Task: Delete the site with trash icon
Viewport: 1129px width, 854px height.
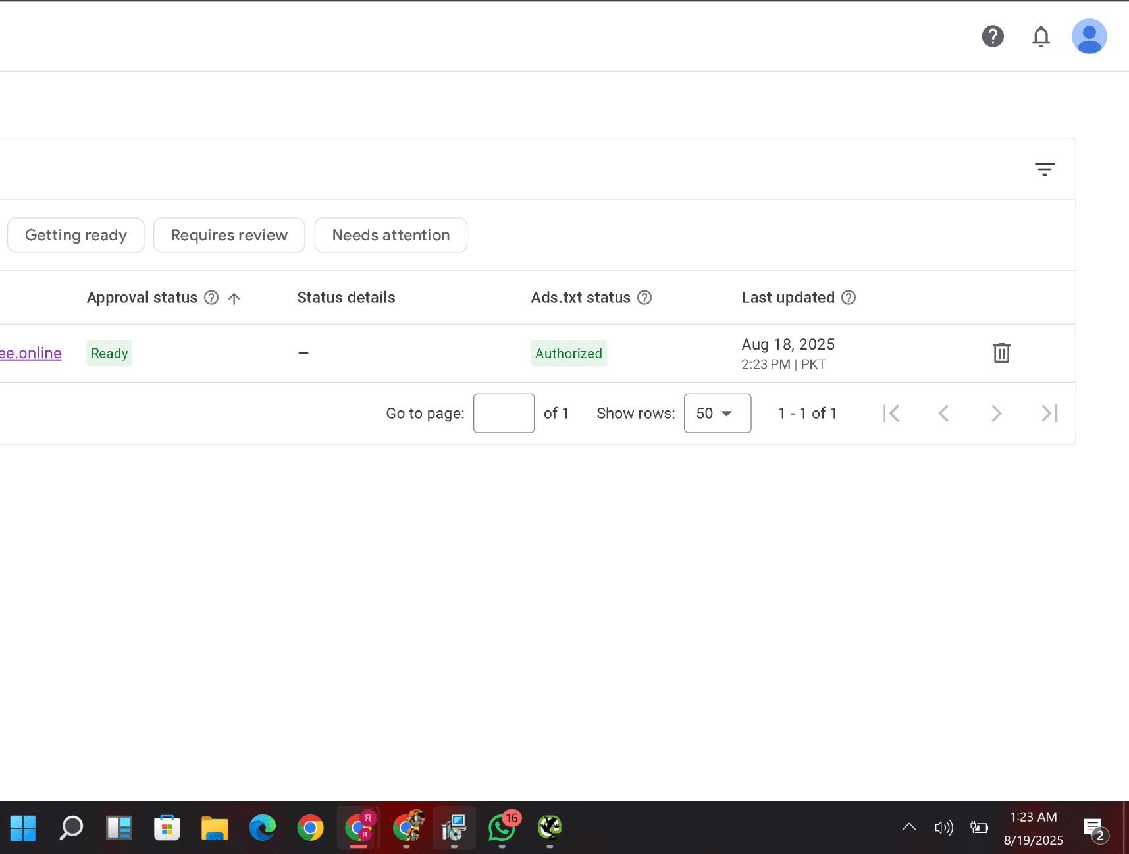Action: pos(1001,353)
